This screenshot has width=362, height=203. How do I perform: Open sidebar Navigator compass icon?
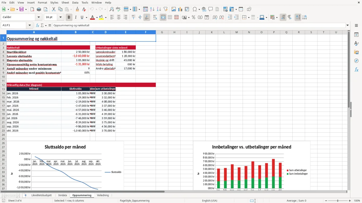tap(356, 61)
